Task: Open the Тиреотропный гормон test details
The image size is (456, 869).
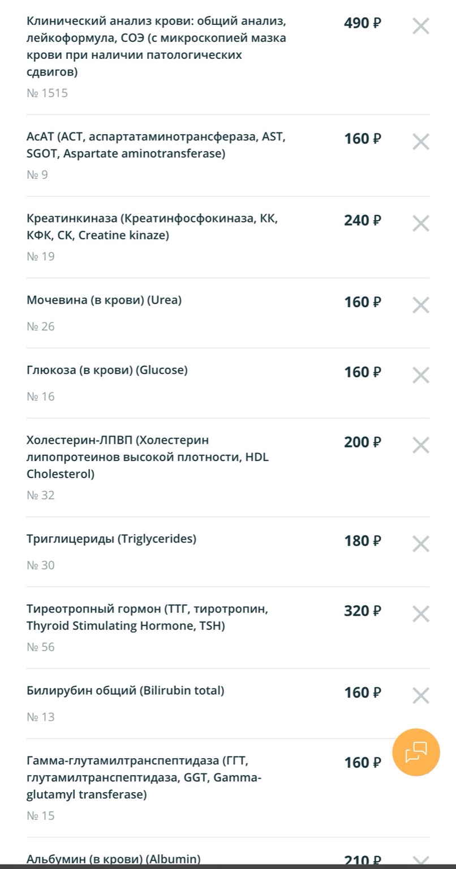Action: 147,618
